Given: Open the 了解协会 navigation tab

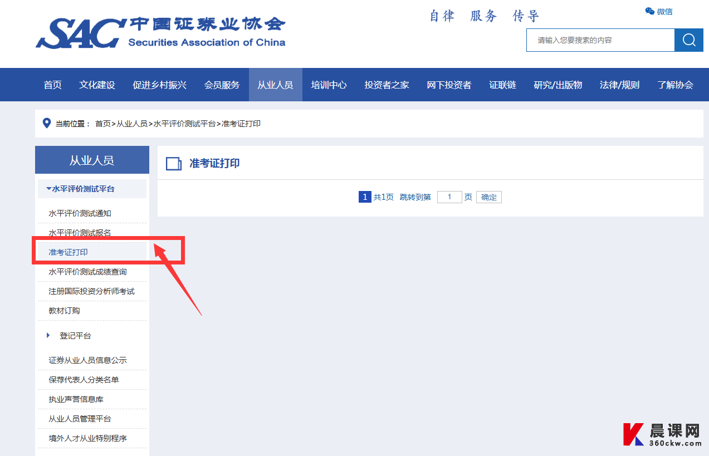Looking at the screenshot, I should coord(676,85).
